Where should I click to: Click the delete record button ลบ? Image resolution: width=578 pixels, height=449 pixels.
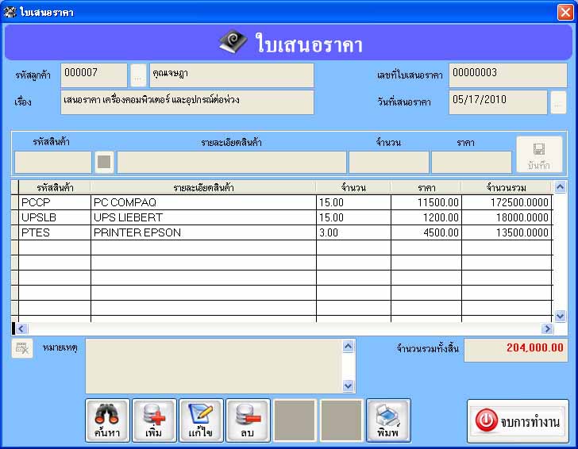click(x=248, y=420)
